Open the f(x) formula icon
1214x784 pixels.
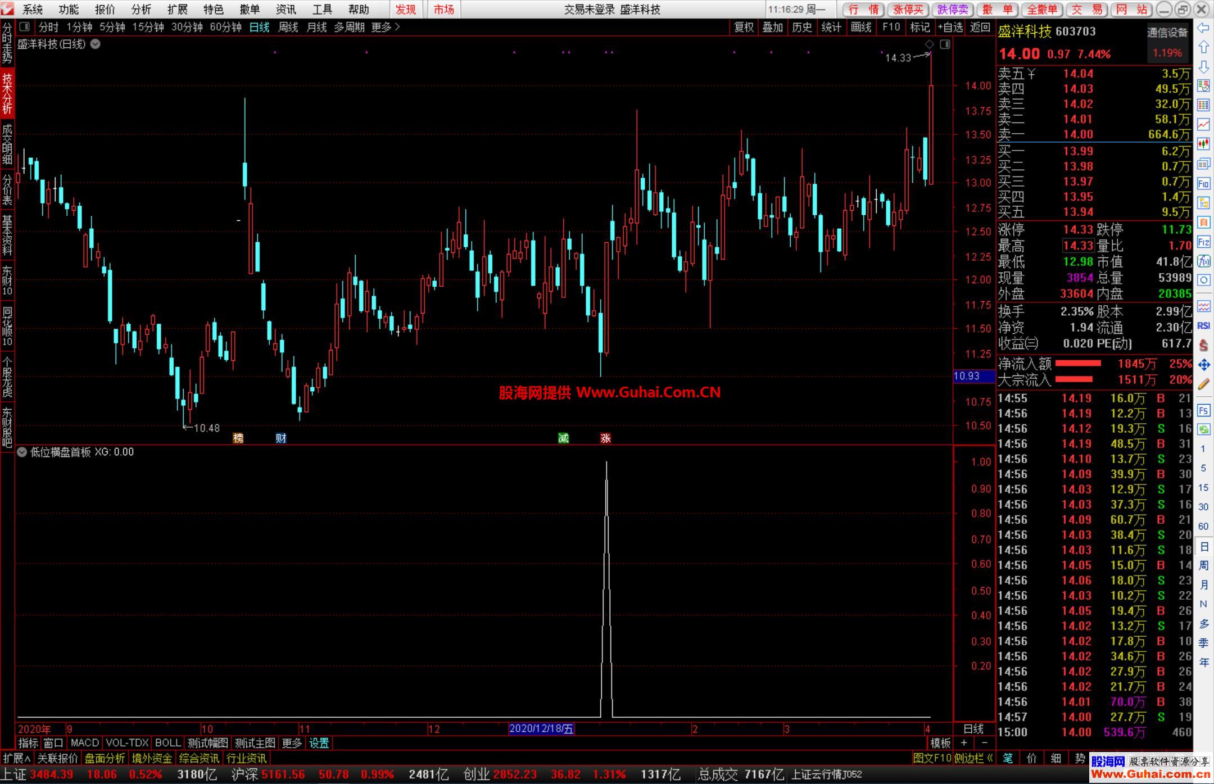pyautogui.click(x=1203, y=261)
